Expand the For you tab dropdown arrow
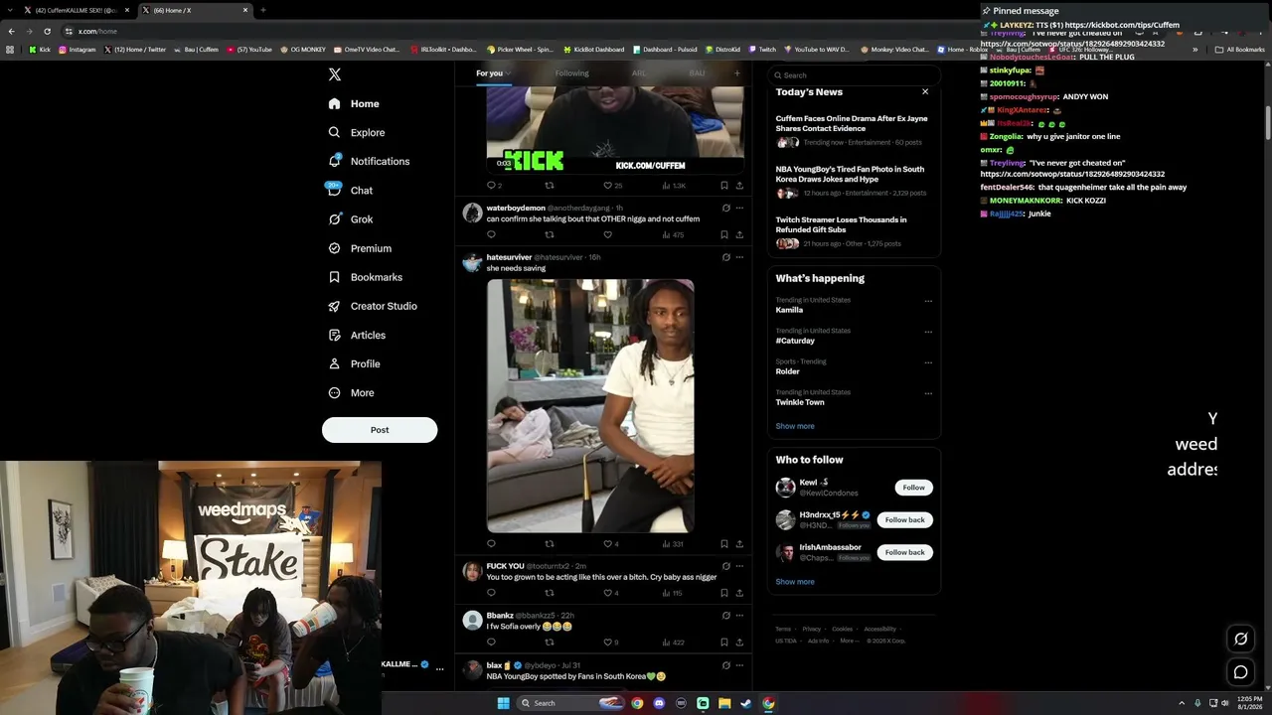 [x=508, y=73]
